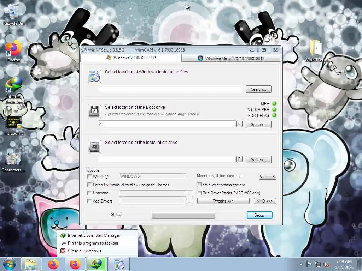This screenshot has height=271, width=362.
Task: Click the taskbar clock showing 7:09 AM
Action: click(x=344, y=264)
